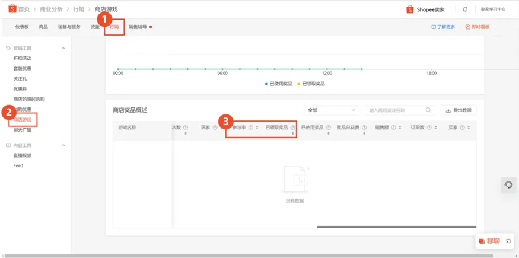519x258 pixels.
Task: Select 商店游戏 in sidebar
Action: tap(23, 120)
